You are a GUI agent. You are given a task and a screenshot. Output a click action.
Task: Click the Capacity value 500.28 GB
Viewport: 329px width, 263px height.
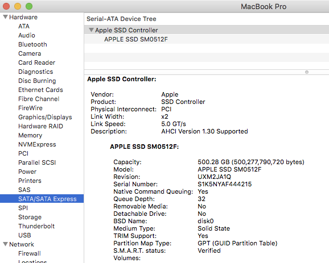[x=251, y=162]
